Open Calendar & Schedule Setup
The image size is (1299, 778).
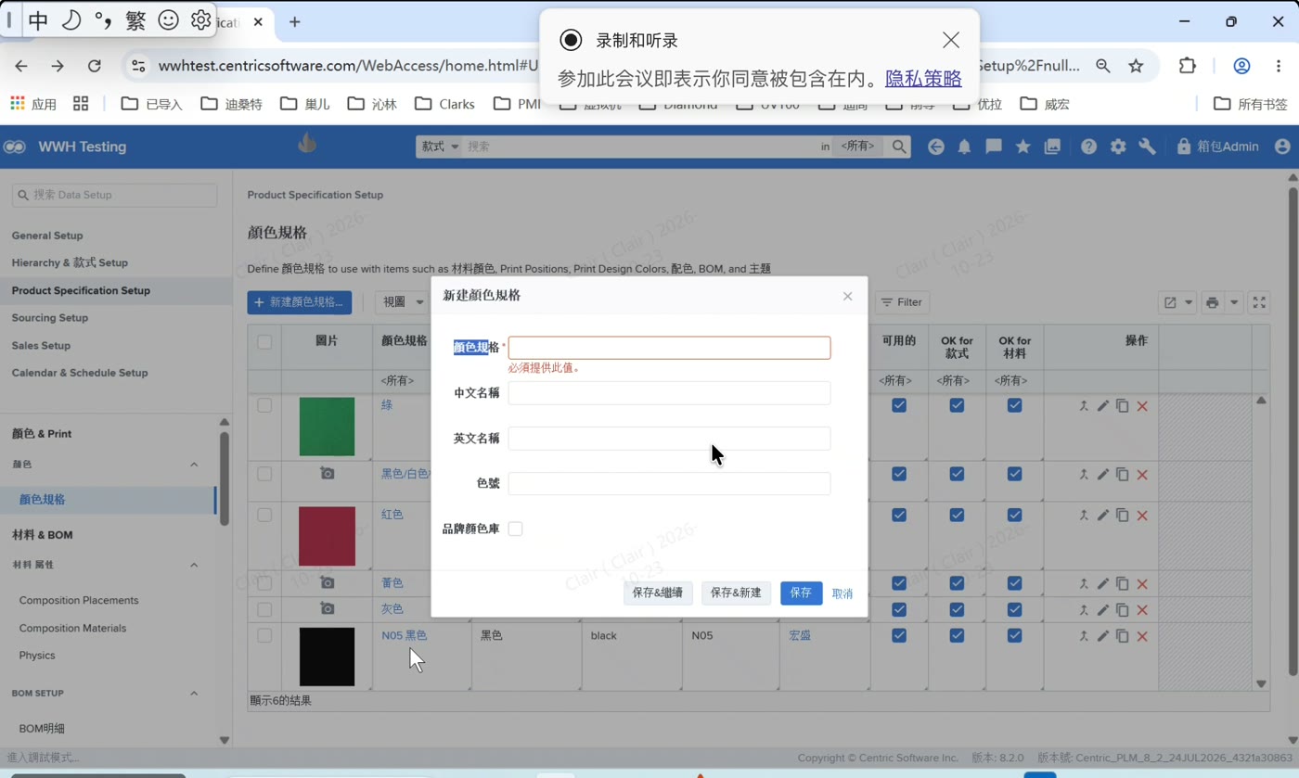click(80, 373)
